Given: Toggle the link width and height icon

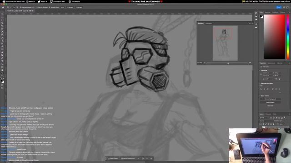Looking at the screenshot, I should coord(261,74).
